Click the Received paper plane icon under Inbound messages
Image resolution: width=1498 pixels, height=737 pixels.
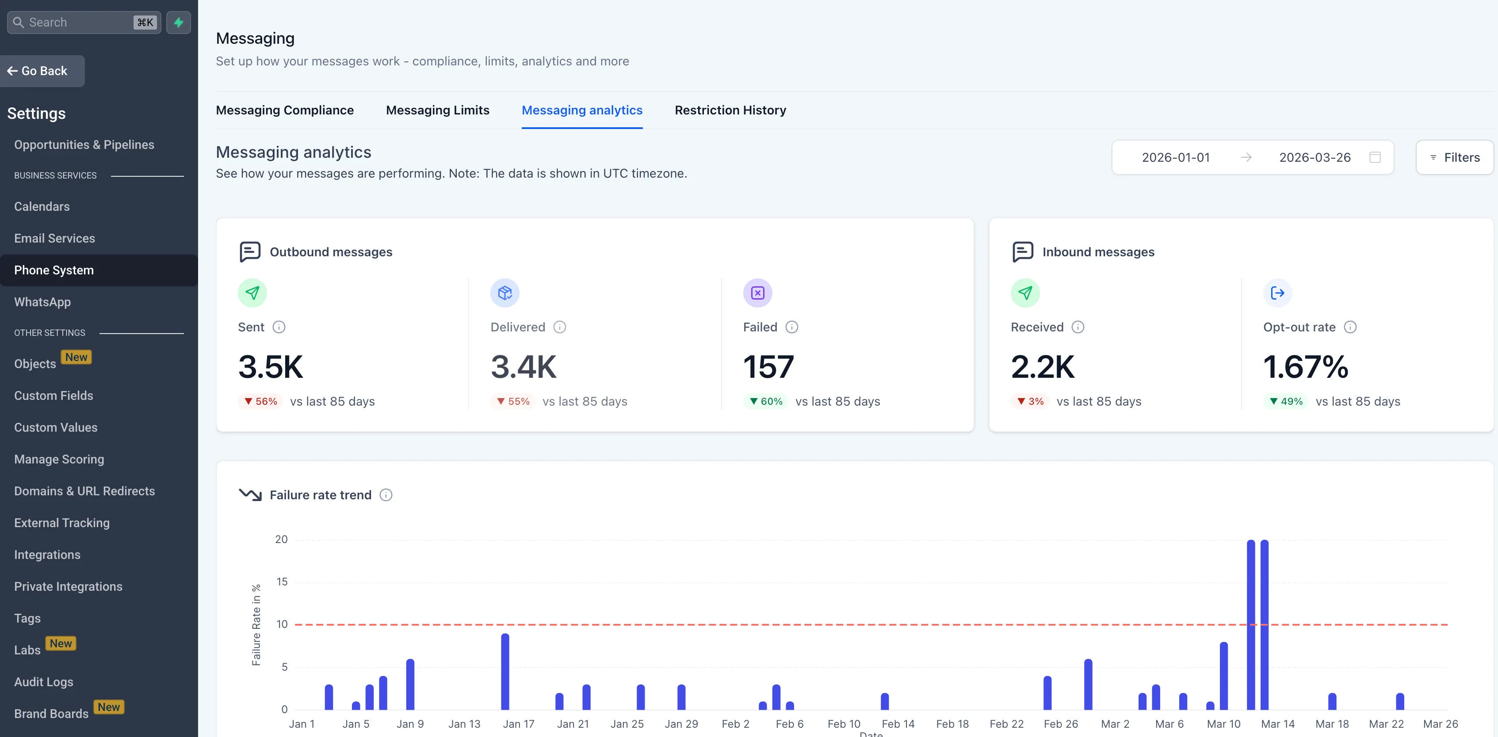(x=1025, y=293)
